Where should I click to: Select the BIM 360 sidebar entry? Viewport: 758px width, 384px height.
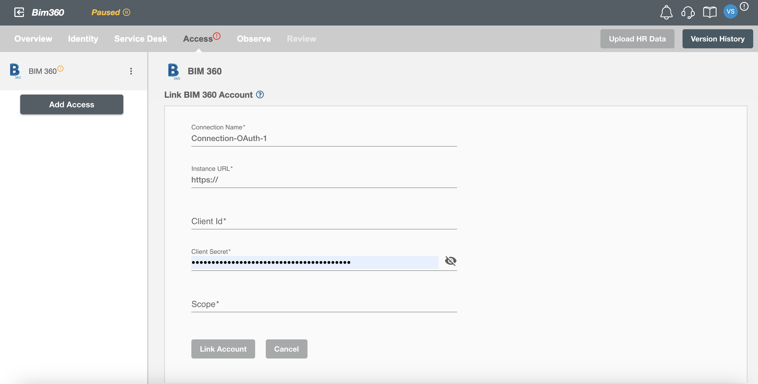pyautogui.click(x=74, y=71)
